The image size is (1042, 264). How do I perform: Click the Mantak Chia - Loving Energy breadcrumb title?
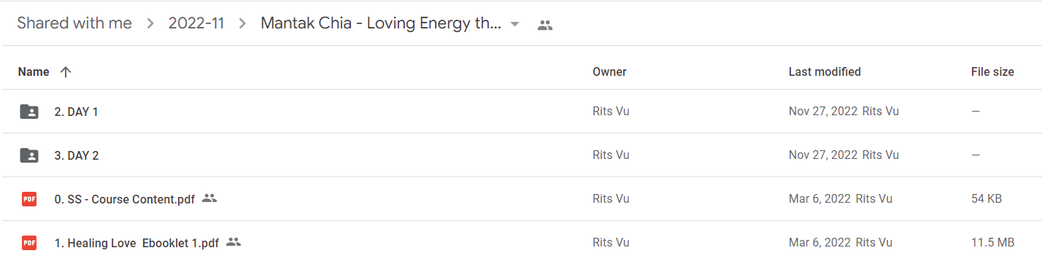(x=381, y=23)
